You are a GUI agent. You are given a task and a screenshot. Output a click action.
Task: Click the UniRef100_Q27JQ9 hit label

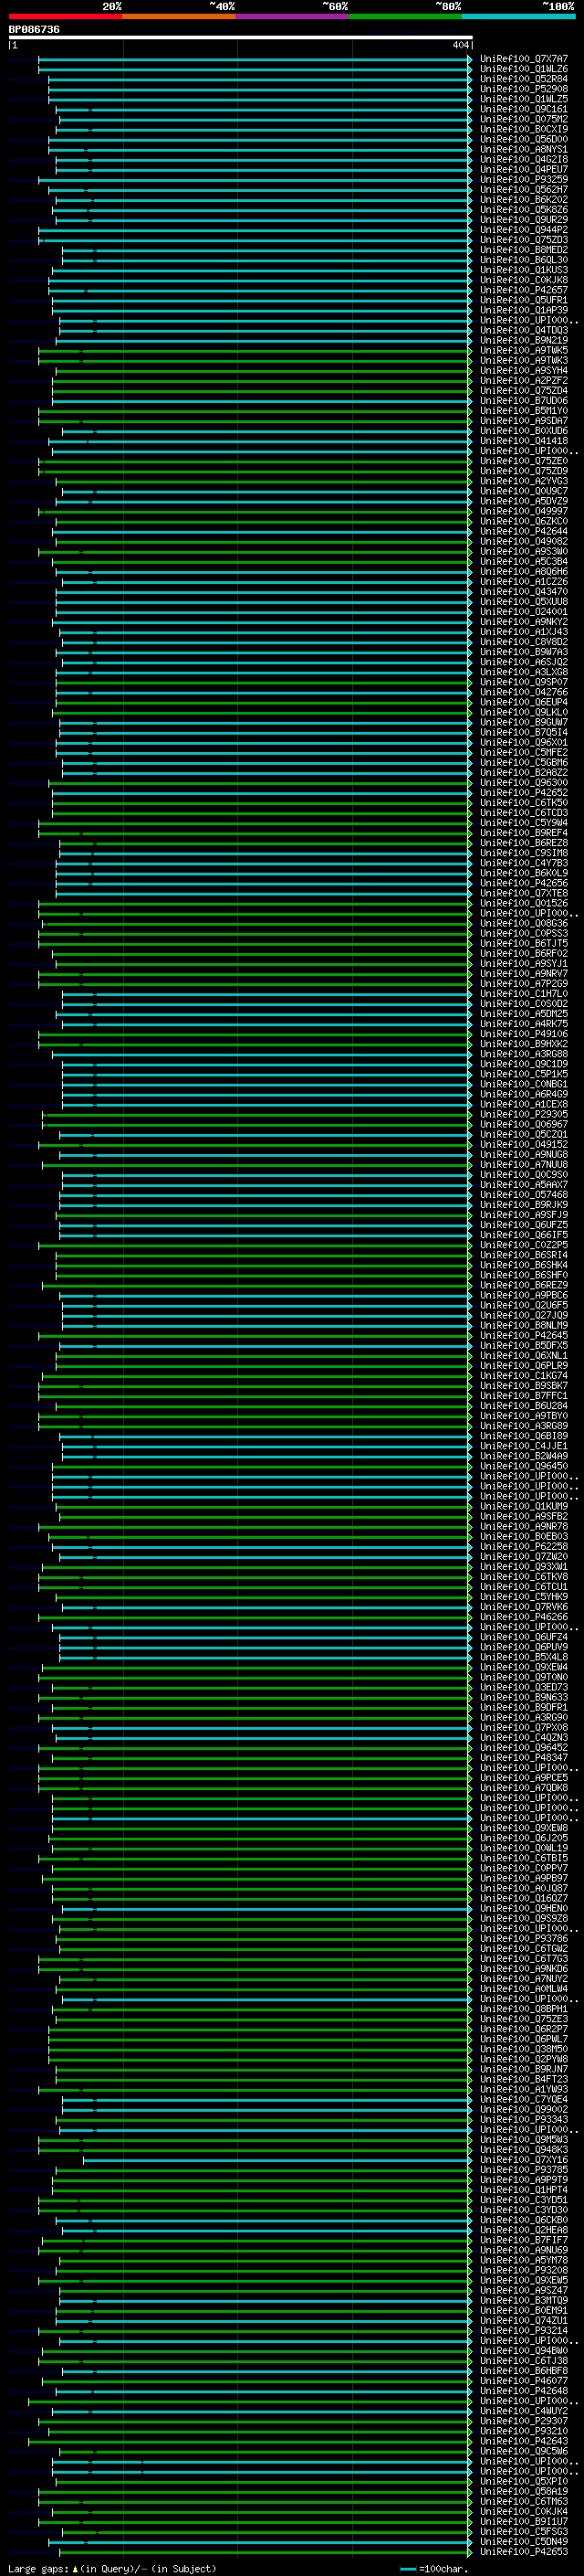click(524, 1315)
